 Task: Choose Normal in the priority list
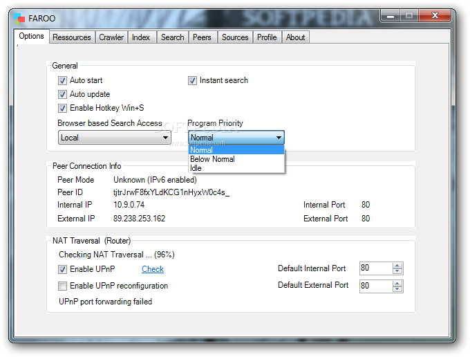click(236, 150)
